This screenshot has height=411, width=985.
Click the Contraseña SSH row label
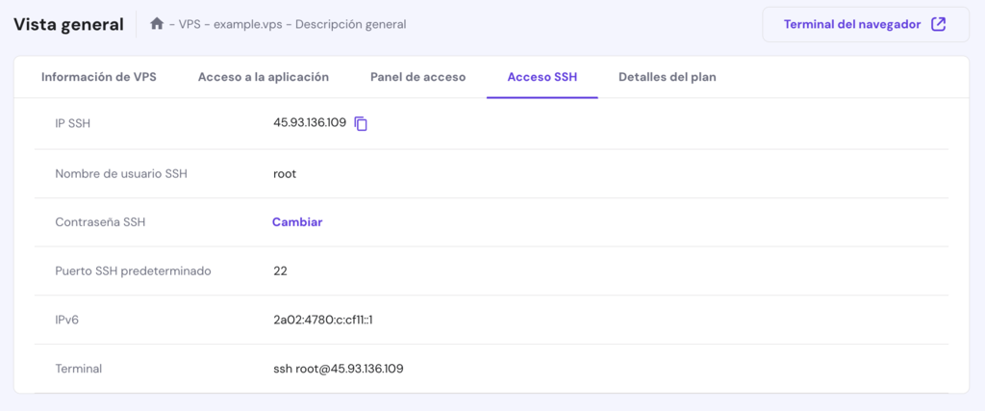[x=100, y=221]
